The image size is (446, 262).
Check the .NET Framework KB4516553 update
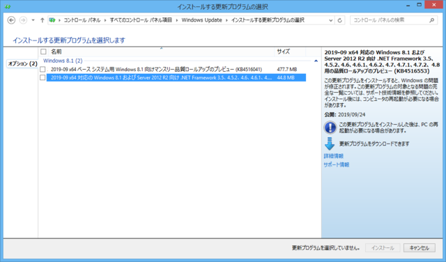pos(43,77)
